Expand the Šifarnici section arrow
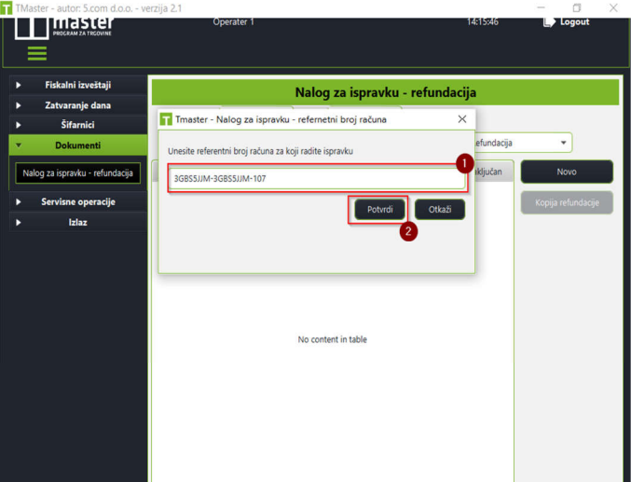The width and height of the screenshot is (631, 482). (18, 125)
